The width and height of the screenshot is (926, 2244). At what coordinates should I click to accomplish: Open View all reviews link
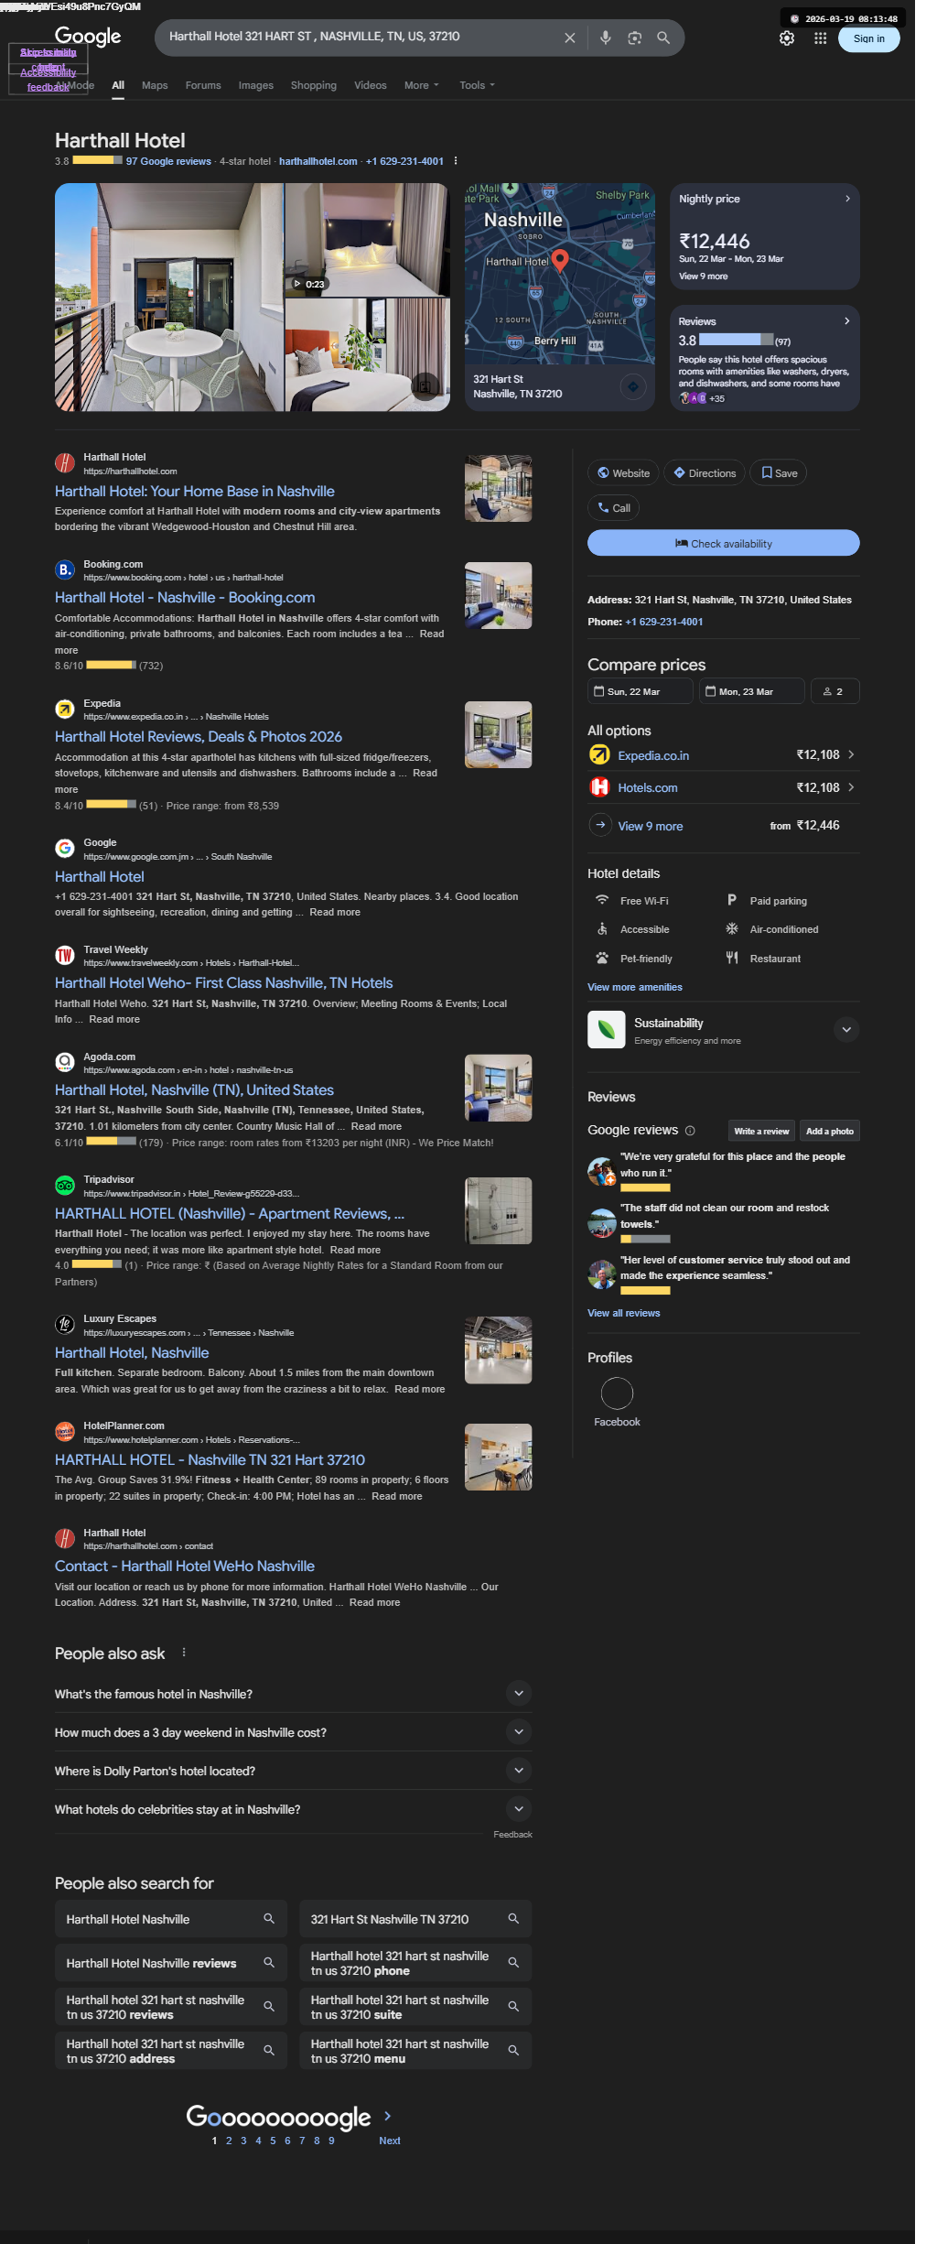[623, 1313]
